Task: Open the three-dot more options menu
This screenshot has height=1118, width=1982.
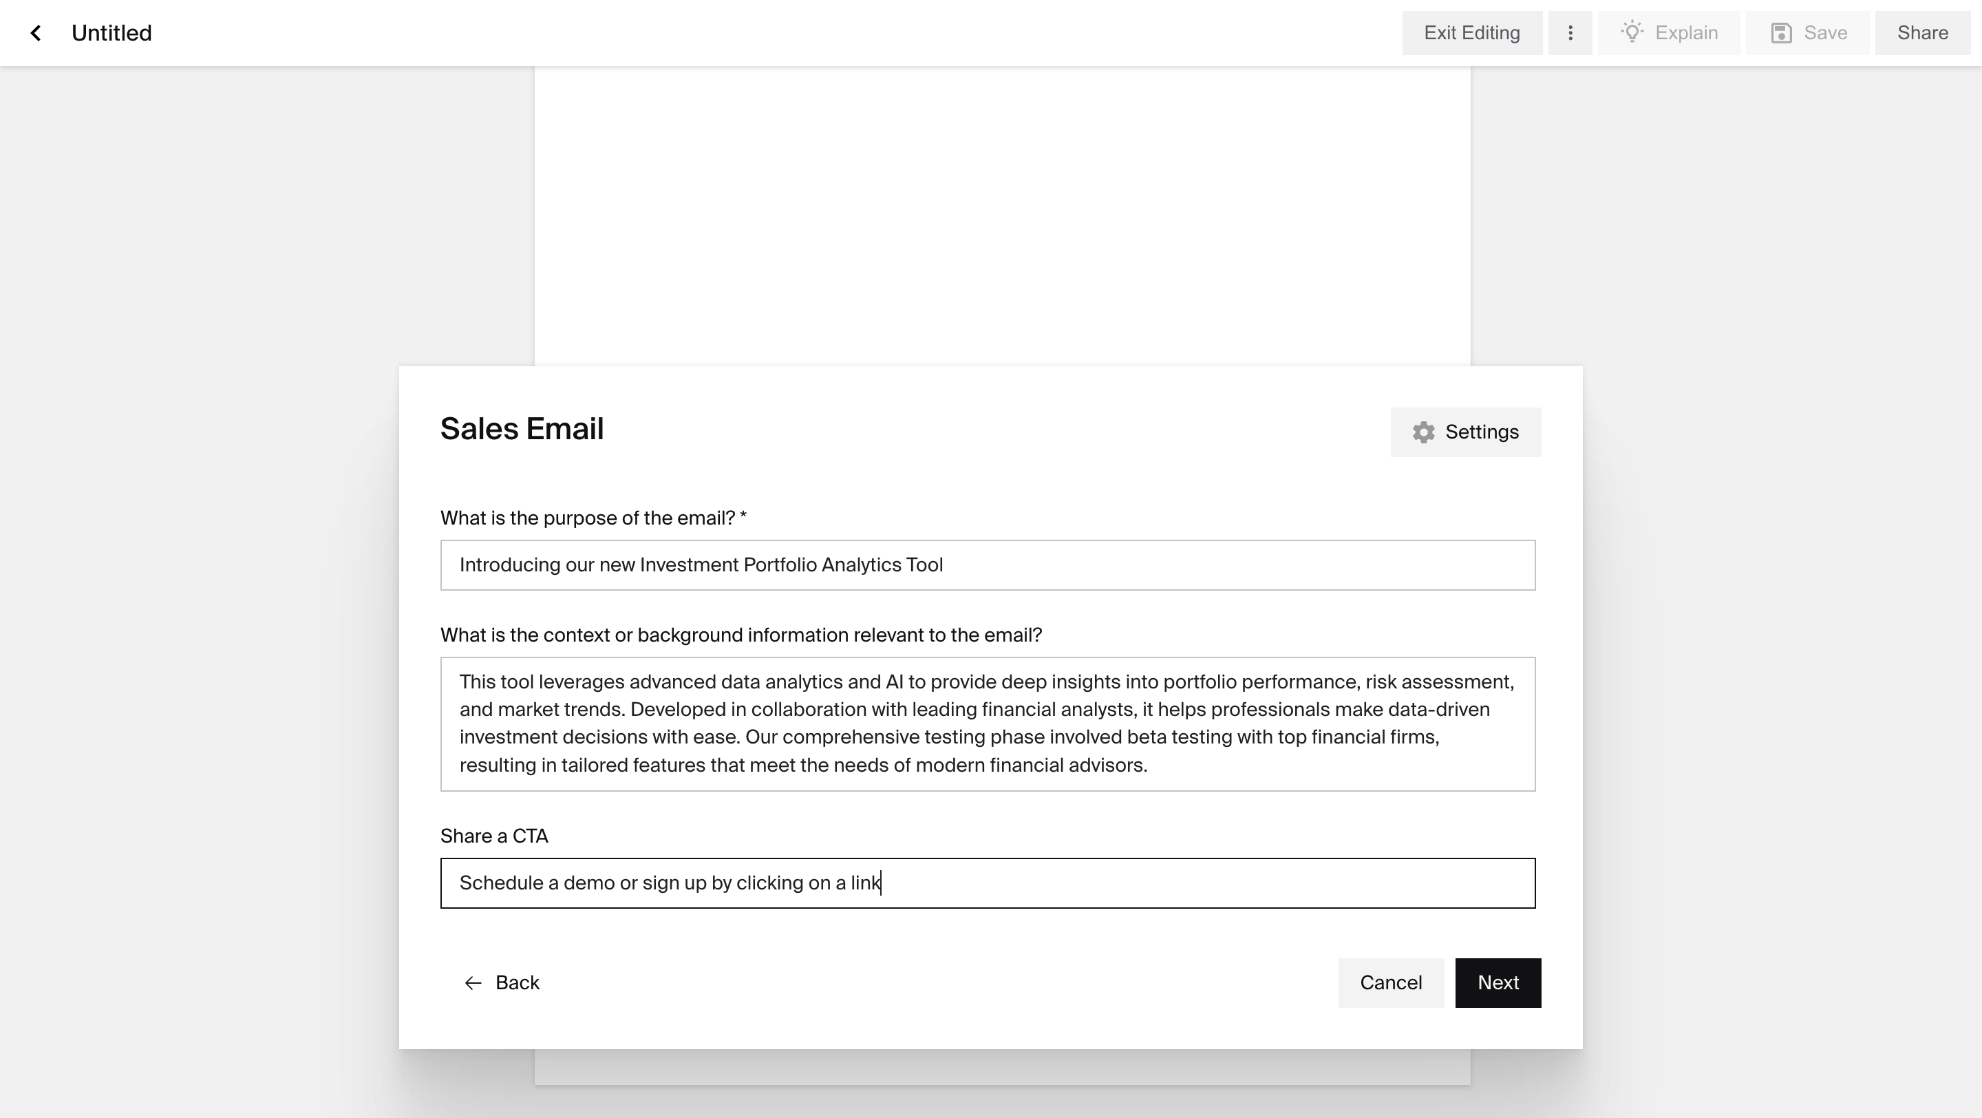Action: [1570, 33]
